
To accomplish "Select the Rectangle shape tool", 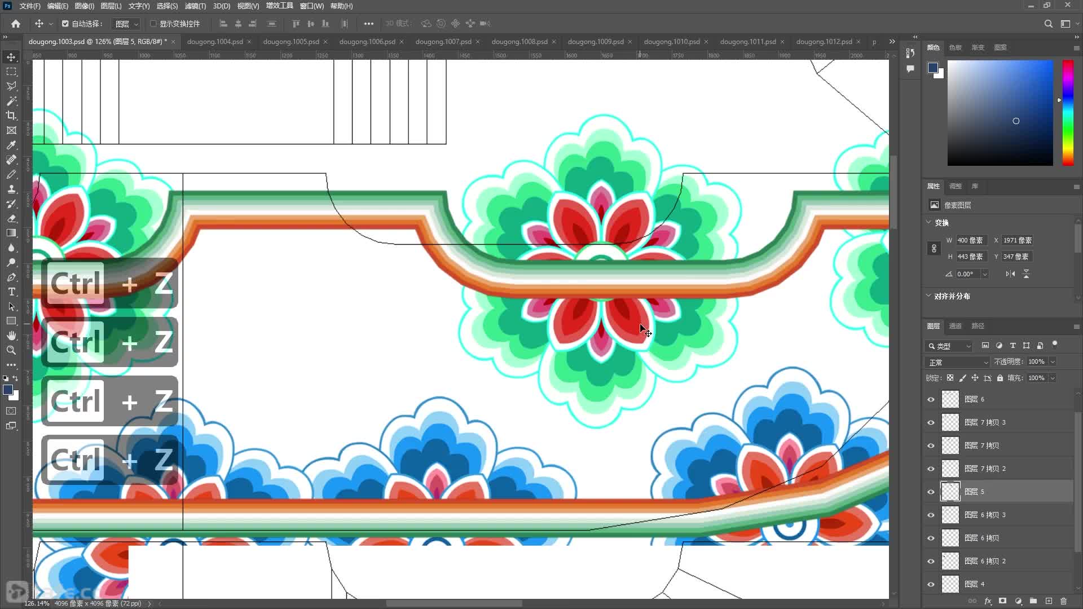I will pyautogui.click(x=11, y=321).
